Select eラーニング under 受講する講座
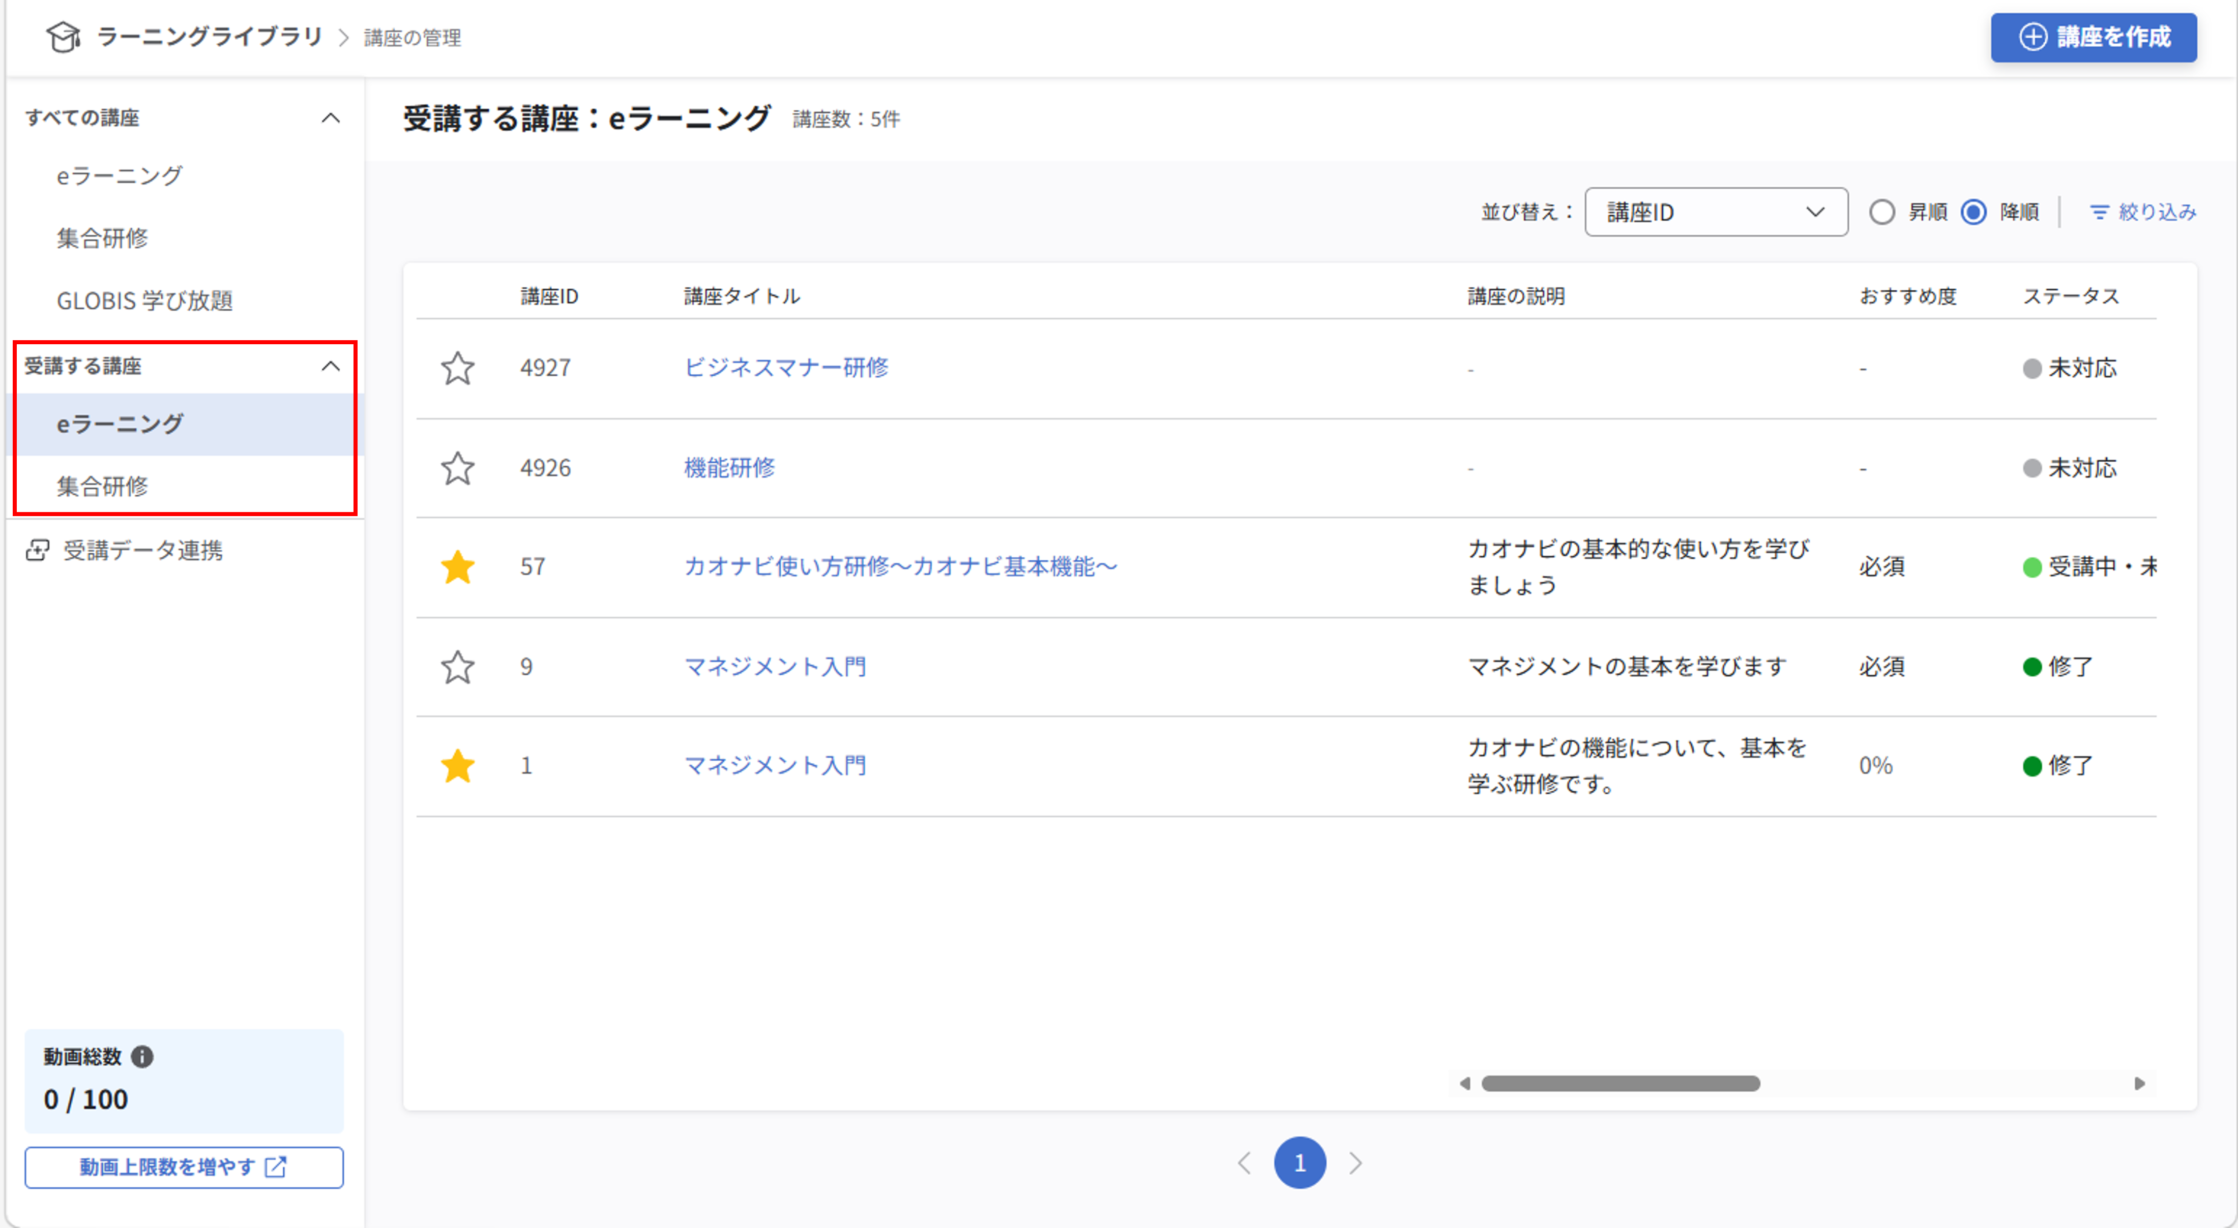Screen dimensions: 2238x1228 184,425
